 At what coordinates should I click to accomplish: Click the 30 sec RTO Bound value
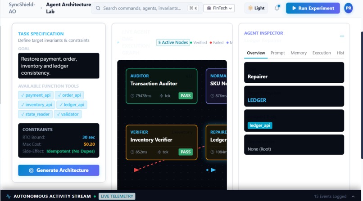tap(88, 137)
